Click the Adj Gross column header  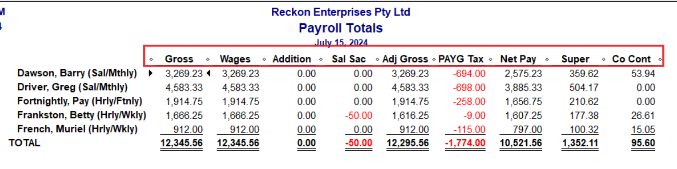point(405,59)
